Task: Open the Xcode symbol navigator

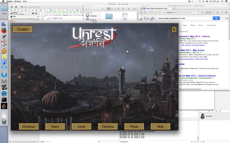Action: pyautogui.click(x=15, y=10)
